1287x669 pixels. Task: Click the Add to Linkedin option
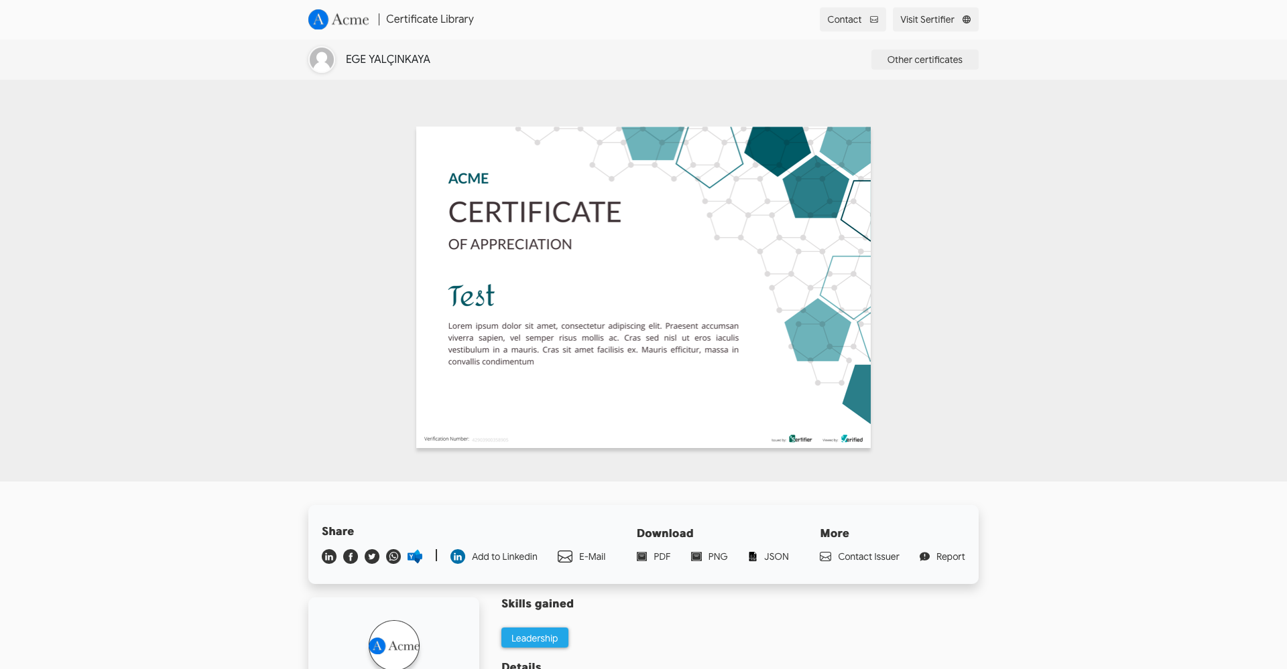point(494,556)
